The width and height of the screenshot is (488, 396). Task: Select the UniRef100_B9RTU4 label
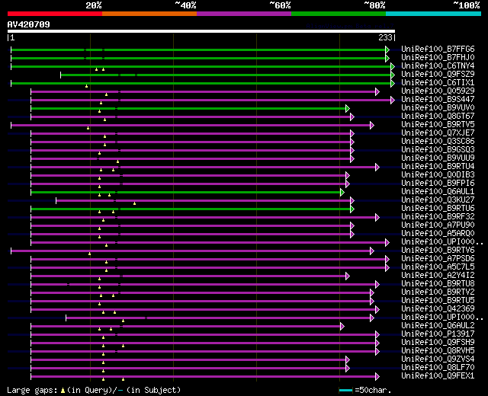point(438,167)
